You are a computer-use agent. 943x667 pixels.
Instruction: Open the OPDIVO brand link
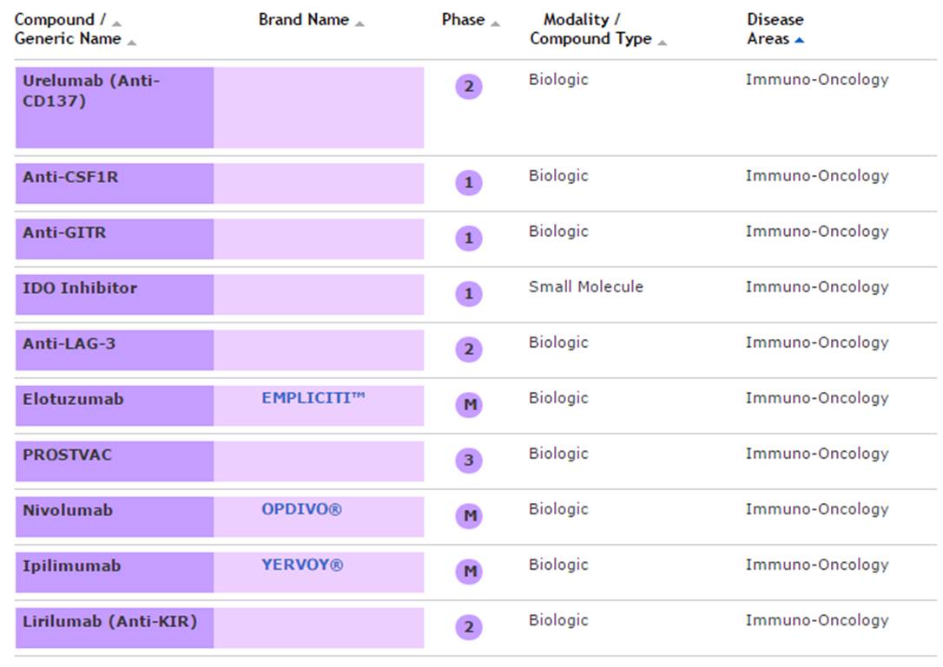click(301, 509)
